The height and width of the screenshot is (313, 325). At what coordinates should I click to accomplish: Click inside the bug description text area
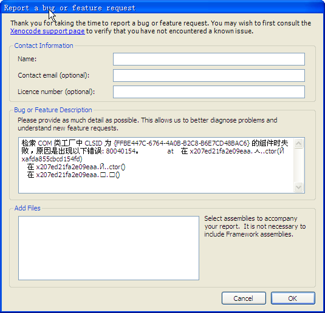pyautogui.click(x=156, y=165)
